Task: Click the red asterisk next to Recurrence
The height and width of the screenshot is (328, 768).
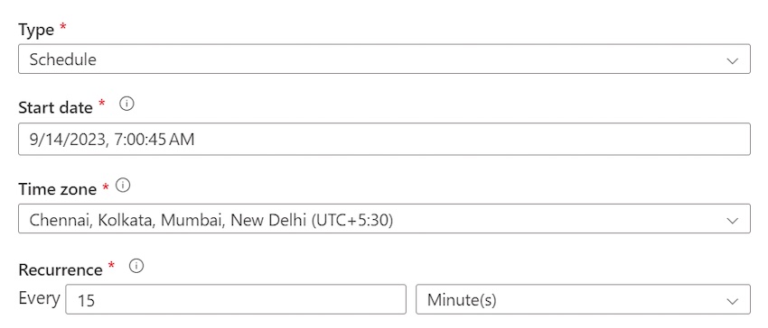Action: tap(112, 266)
